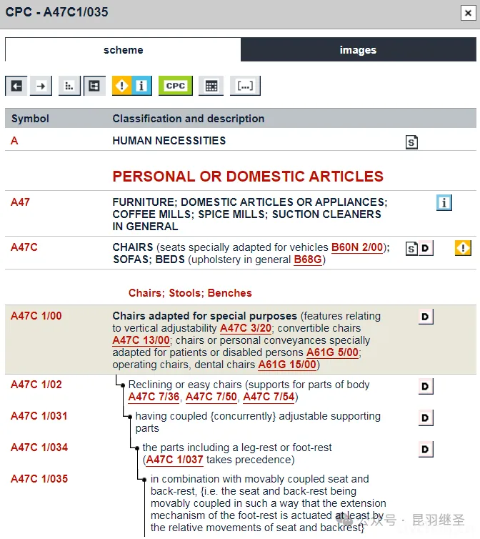Click the back arrow navigation icon
The height and width of the screenshot is (539, 480).
16,86
